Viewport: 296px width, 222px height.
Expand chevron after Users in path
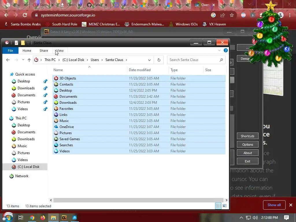102,60
